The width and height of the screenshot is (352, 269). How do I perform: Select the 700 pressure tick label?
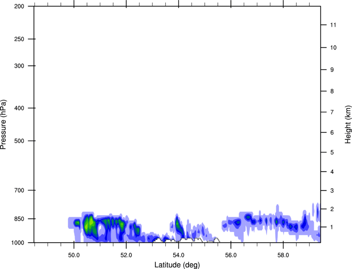click(x=19, y=190)
